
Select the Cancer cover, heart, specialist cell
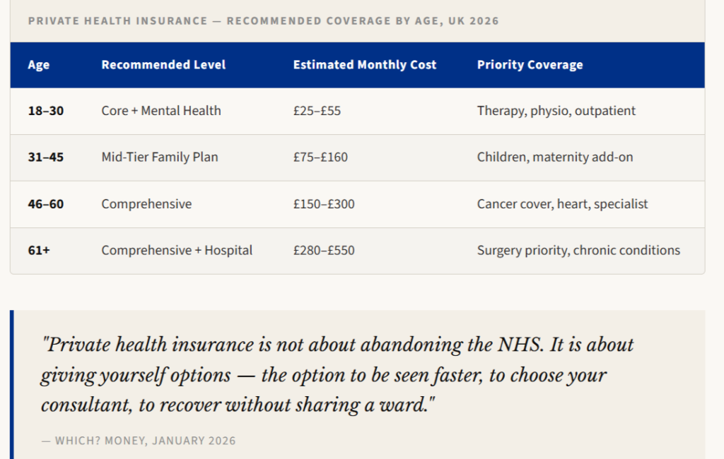pos(562,204)
